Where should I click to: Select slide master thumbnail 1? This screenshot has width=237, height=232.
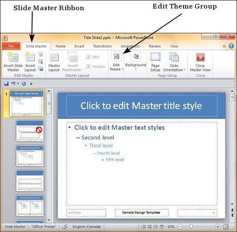click(x=27, y=103)
